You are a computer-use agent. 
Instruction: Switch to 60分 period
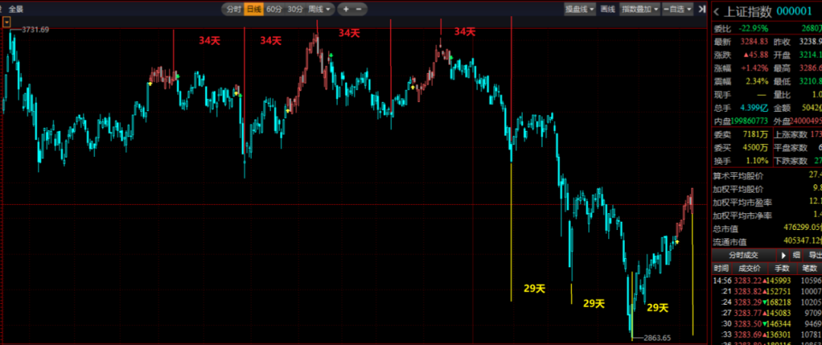[x=274, y=9]
